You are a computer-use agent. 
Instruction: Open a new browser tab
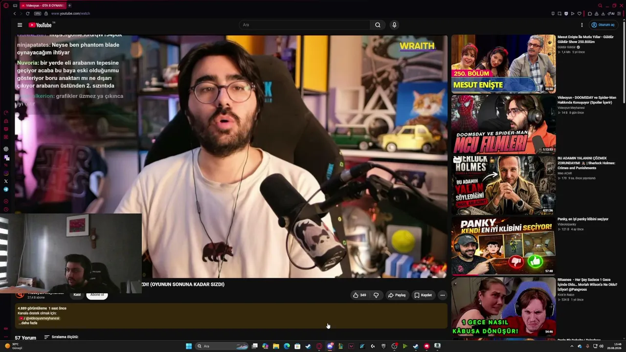tap(69, 5)
